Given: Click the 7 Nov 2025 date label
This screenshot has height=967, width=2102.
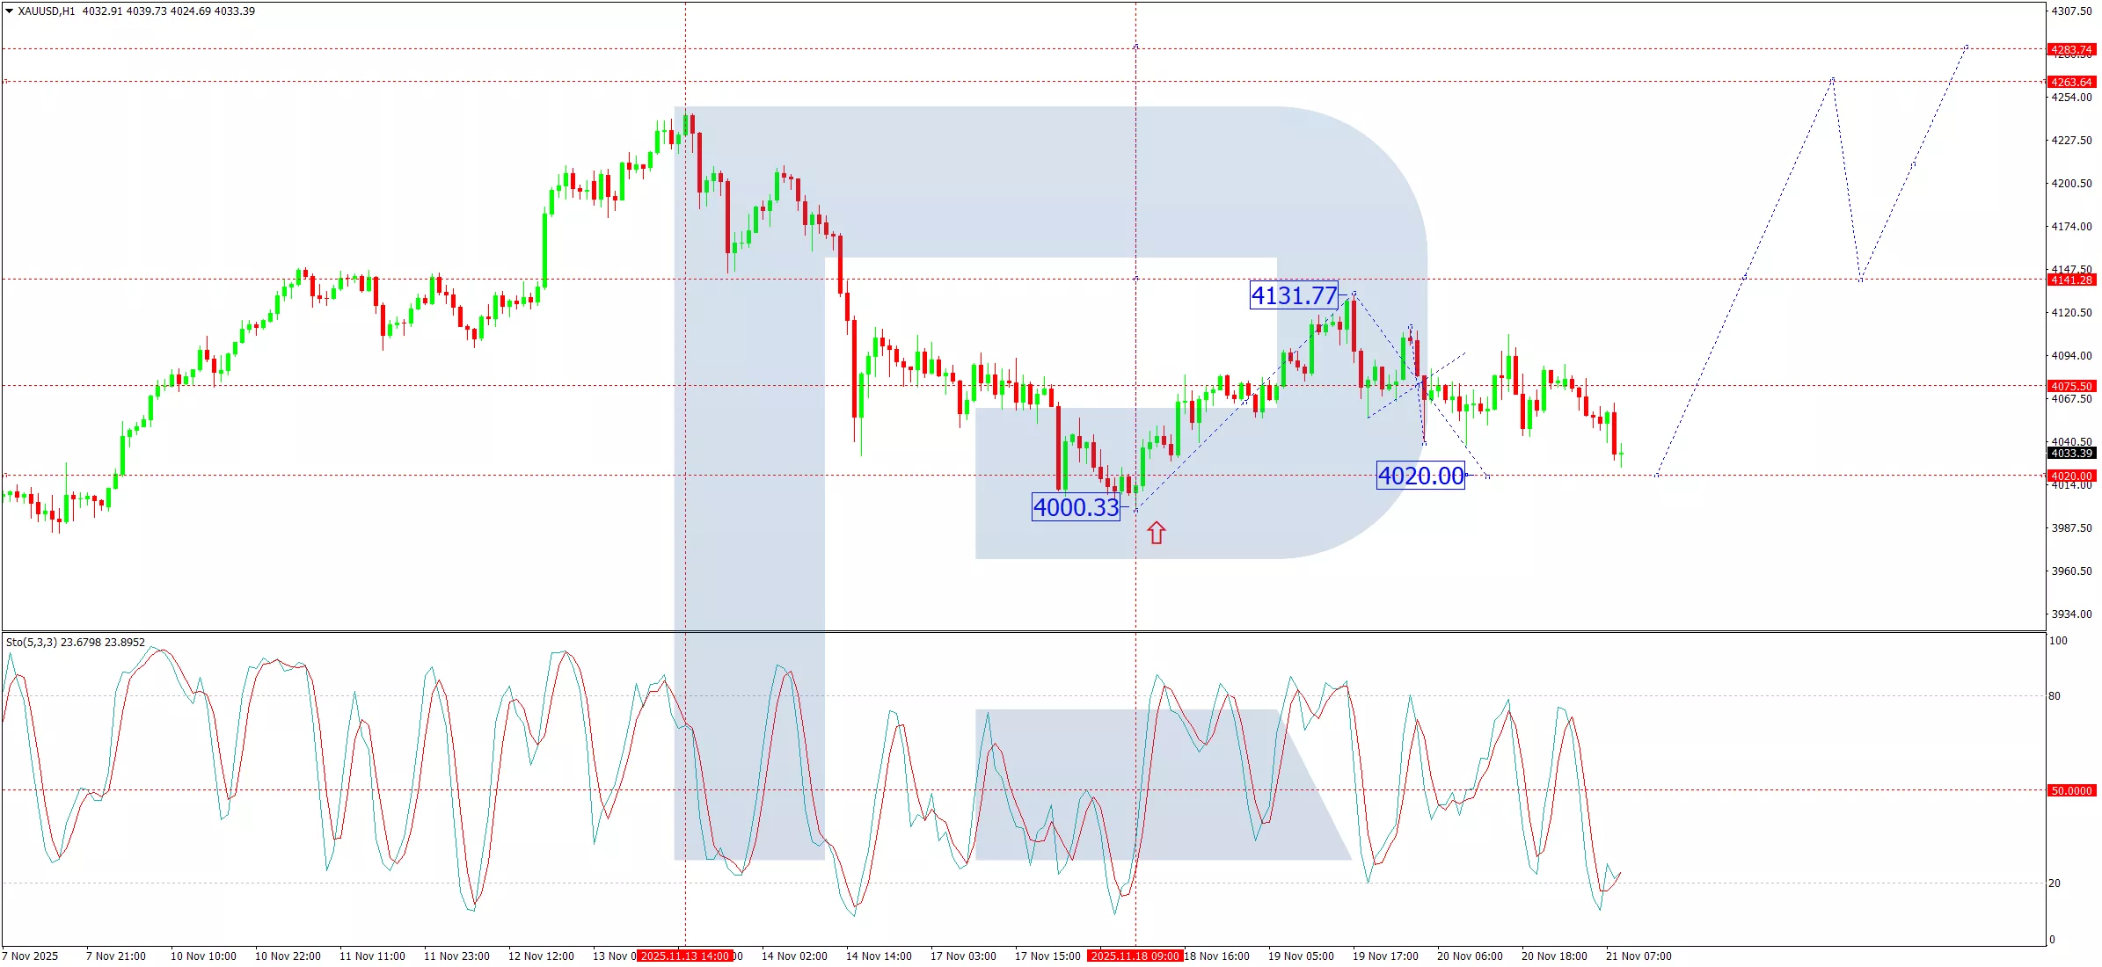Looking at the screenshot, I should coord(31,956).
